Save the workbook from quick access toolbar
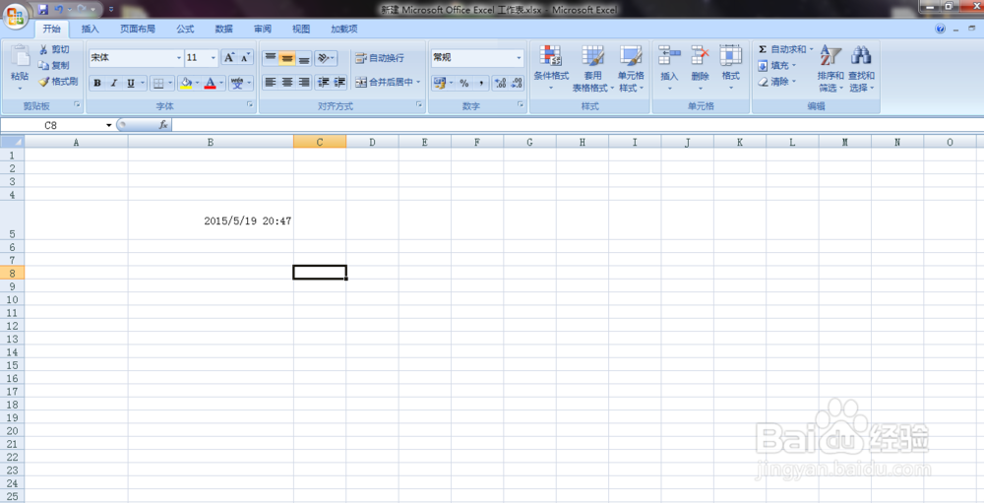 pos(42,10)
